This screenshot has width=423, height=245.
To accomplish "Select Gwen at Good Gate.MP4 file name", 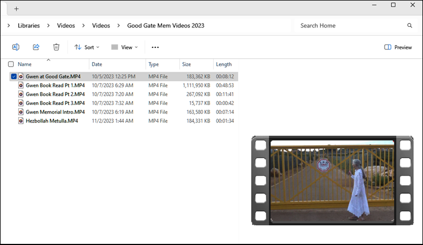I will (x=53, y=76).
